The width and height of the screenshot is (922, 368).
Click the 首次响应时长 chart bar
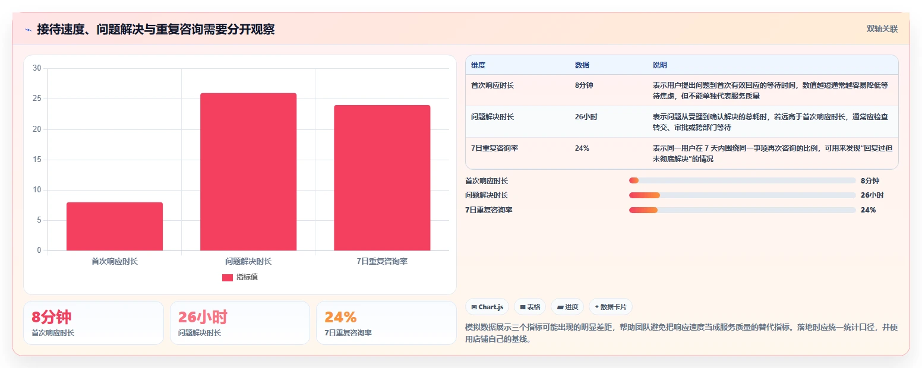115,226
